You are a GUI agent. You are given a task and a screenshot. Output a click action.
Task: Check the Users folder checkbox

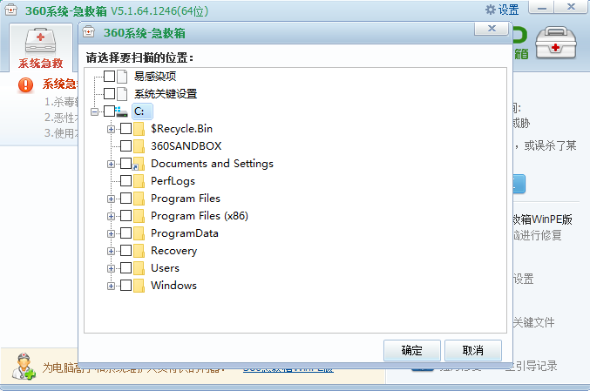click(x=126, y=267)
